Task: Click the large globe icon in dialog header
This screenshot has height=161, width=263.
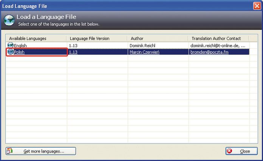Action: [x=9, y=20]
